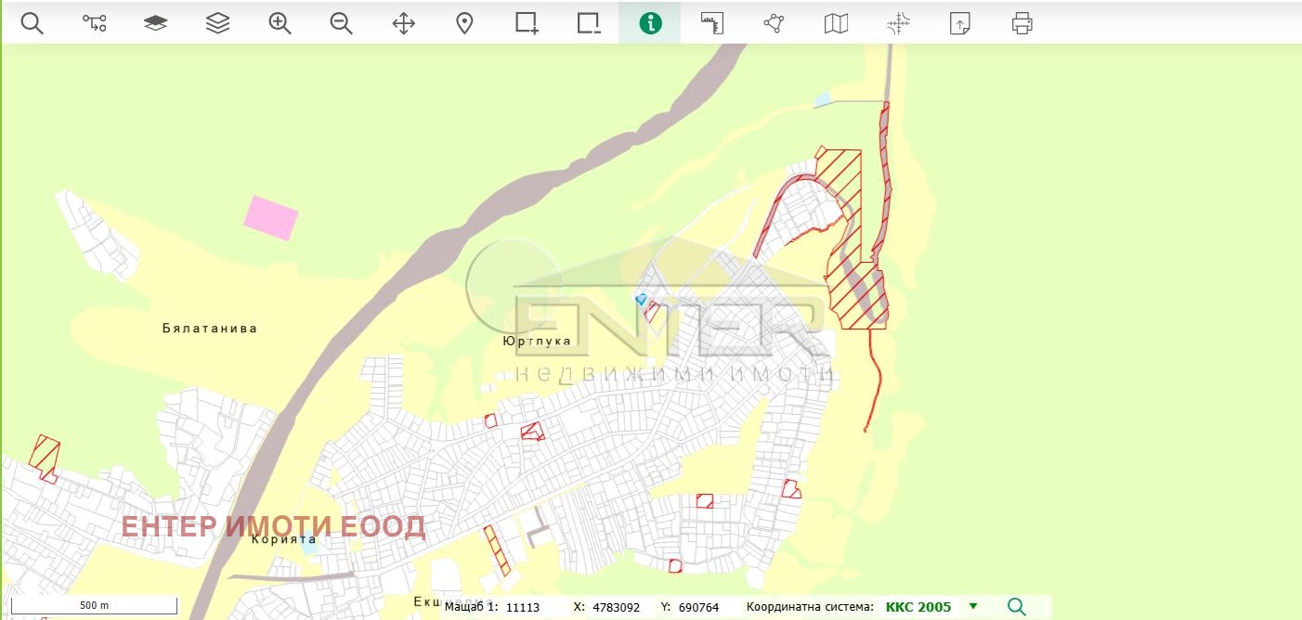Viewport: 1302px width, 620px height.
Task: Select the coordinate grid crosshair tool
Action: (898, 23)
